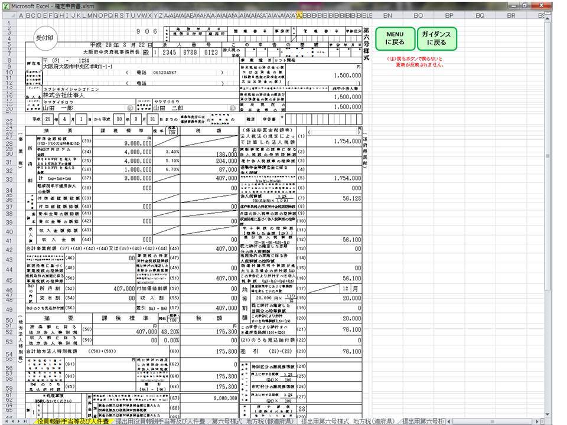Select 第六号様式 地方税(都道府県) sheet tab
Viewport: 567px width, 425px height.
[252, 421]
